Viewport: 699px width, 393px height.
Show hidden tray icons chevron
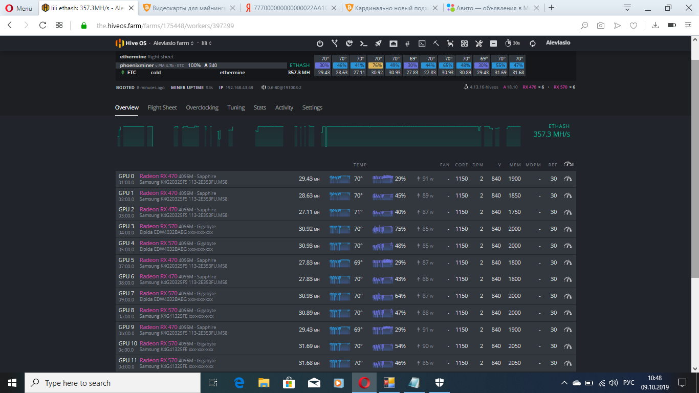pyautogui.click(x=564, y=383)
